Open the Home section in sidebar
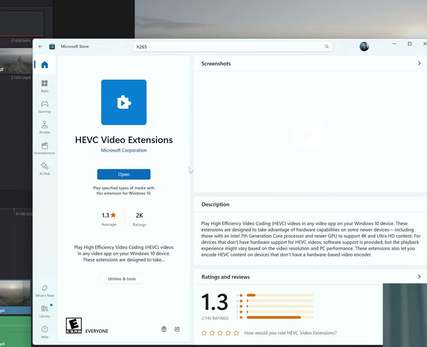The height and width of the screenshot is (347, 427). pyautogui.click(x=45, y=65)
